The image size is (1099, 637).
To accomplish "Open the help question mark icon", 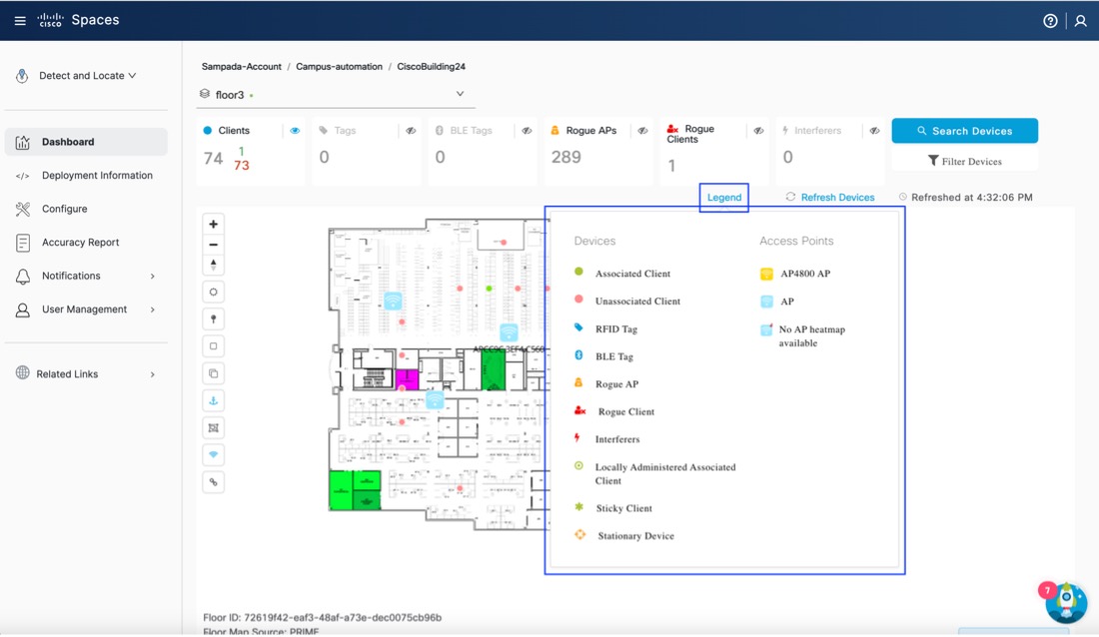I will (1050, 21).
